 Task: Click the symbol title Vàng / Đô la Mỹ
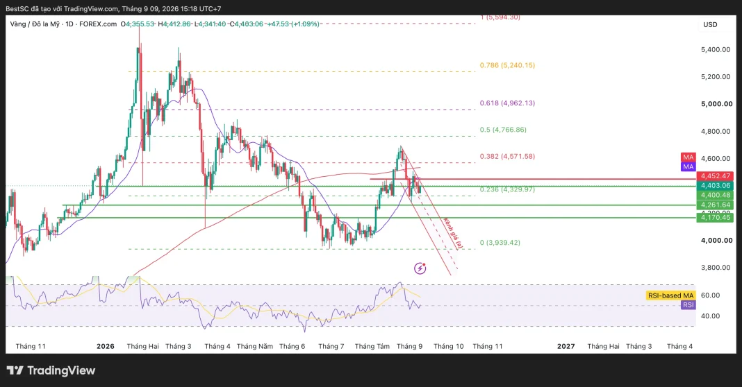[35, 24]
